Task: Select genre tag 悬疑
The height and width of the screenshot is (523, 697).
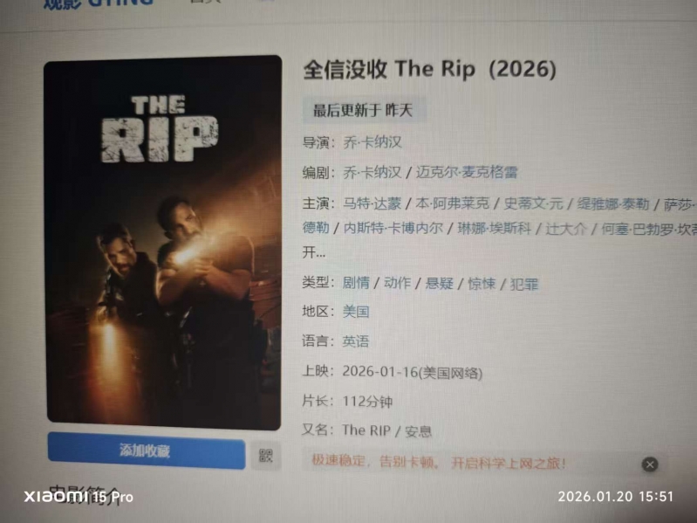Action: point(439,283)
